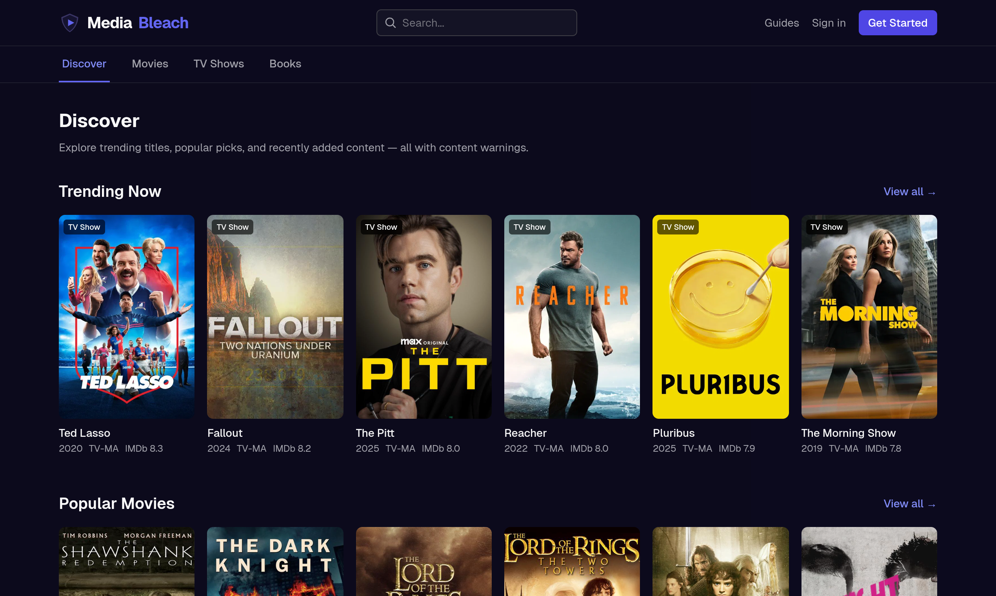Screen dimensions: 996x596
Task: Open The Shawshank Redemption poster
Action: [127, 562]
